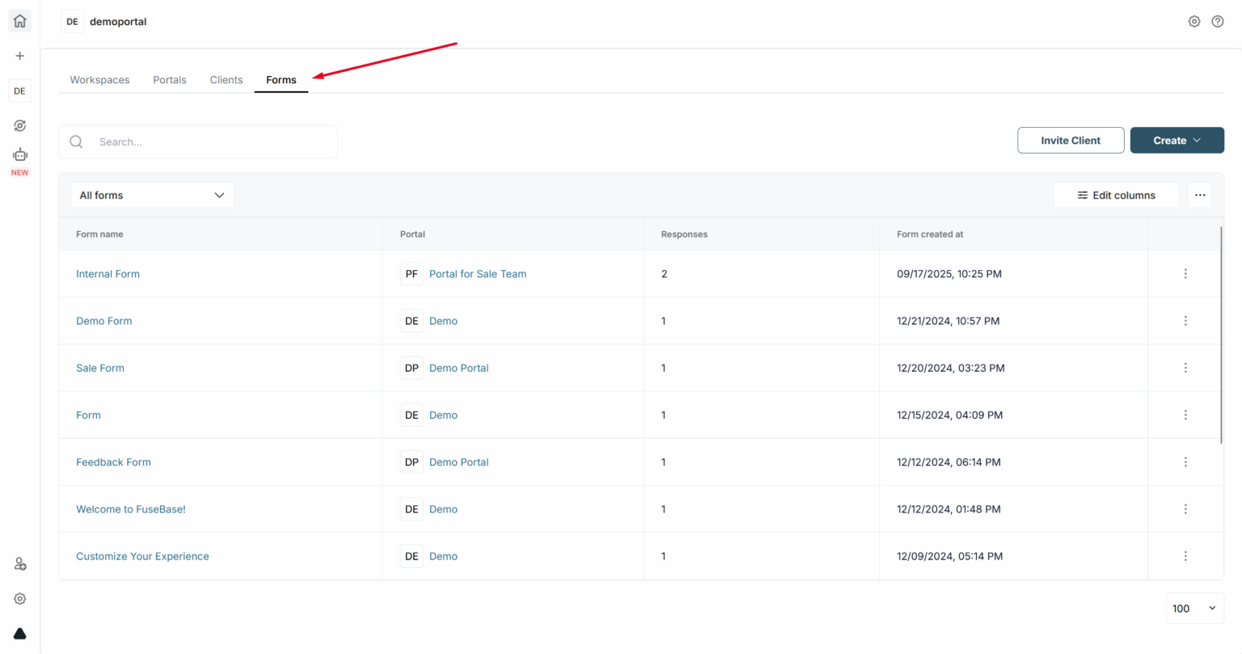Open portal settings gear near the top right
The width and height of the screenshot is (1242, 654).
pos(1194,21)
